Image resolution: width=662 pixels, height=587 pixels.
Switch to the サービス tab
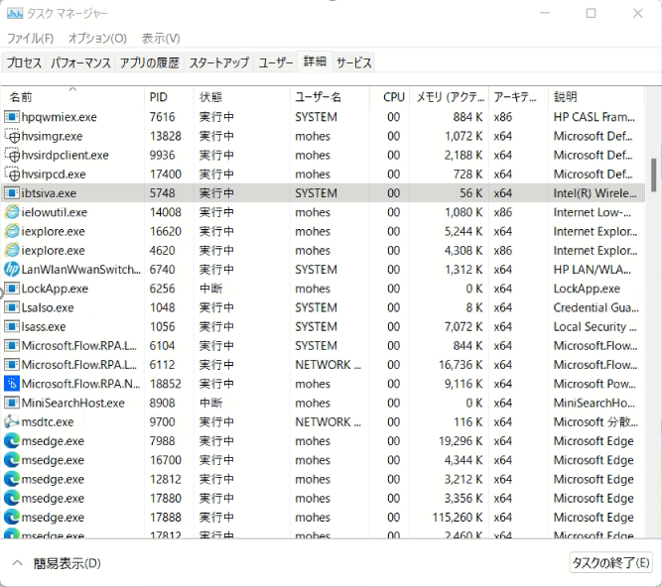coord(353,62)
